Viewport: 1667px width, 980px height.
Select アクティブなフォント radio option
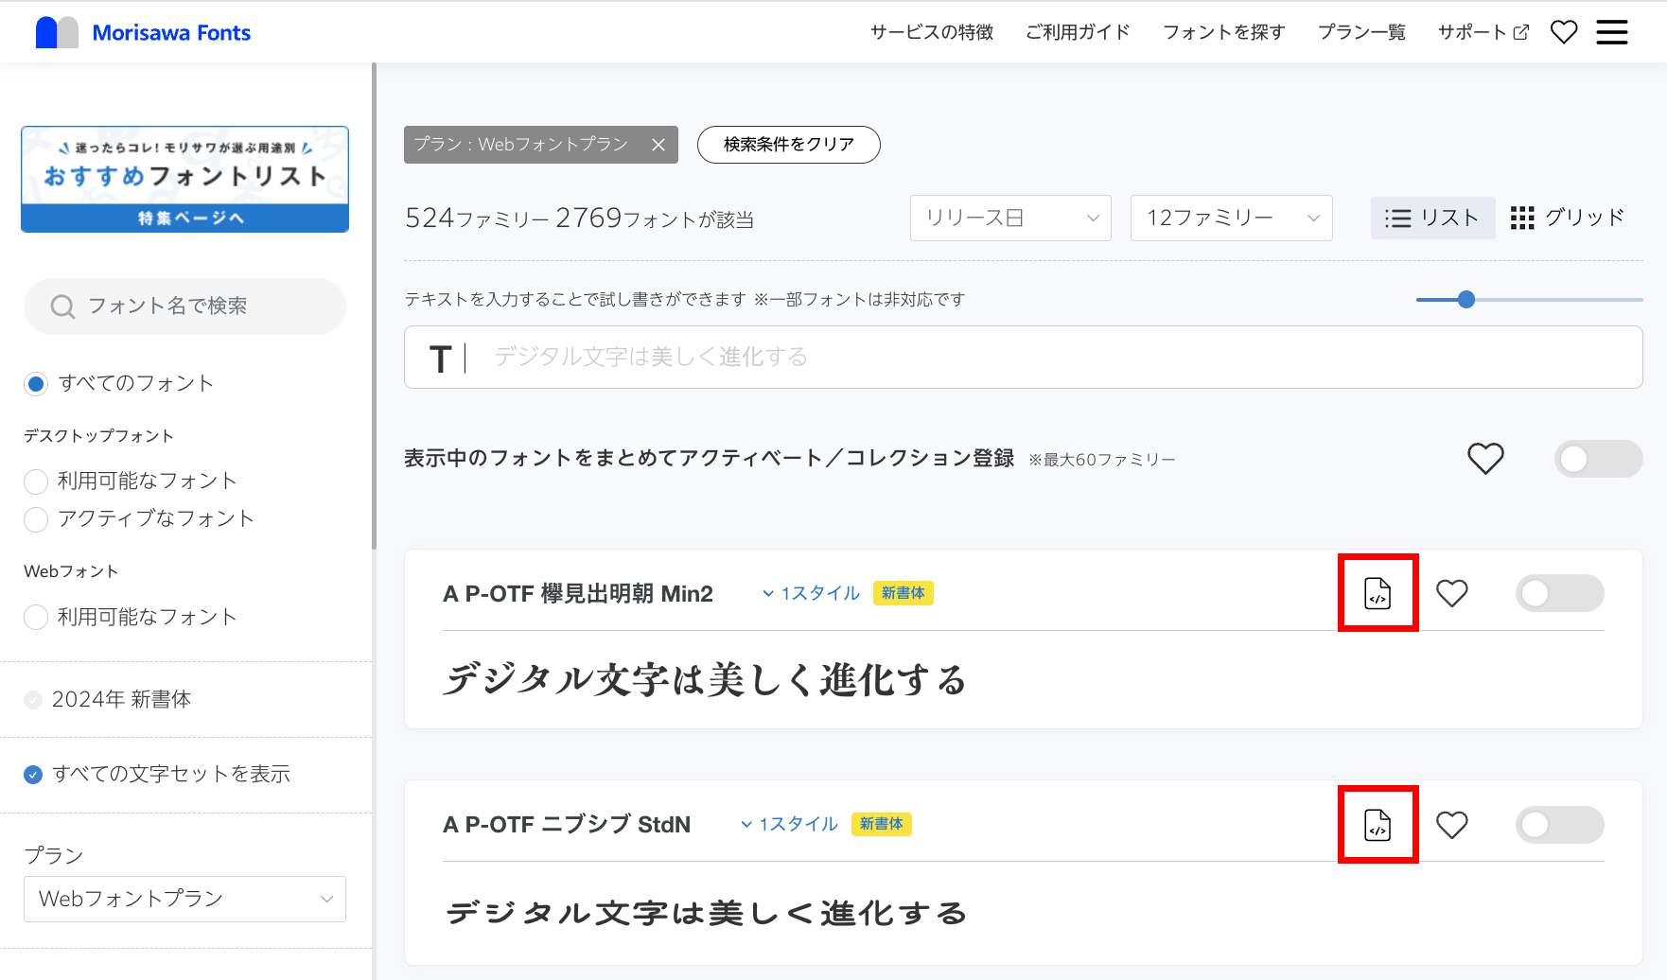[36, 519]
